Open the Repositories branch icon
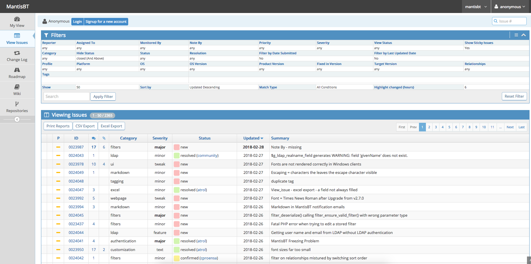This screenshot has height=264, width=531. tap(17, 104)
